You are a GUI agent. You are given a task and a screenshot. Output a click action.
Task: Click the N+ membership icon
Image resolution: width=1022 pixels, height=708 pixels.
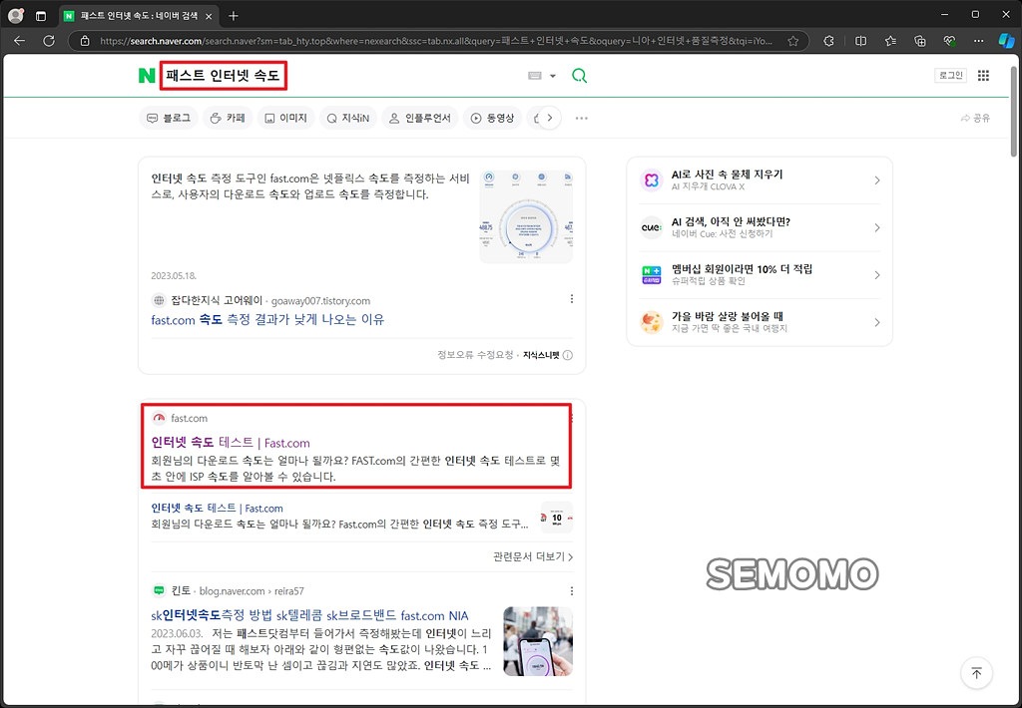(x=651, y=275)
